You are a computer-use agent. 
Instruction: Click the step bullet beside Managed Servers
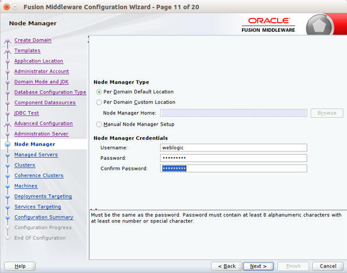point(8,155)
